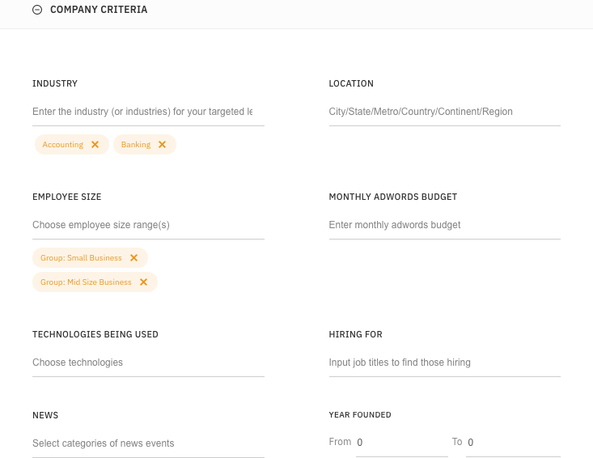
Task: Focus the Location input field
Action: (444, 112)
